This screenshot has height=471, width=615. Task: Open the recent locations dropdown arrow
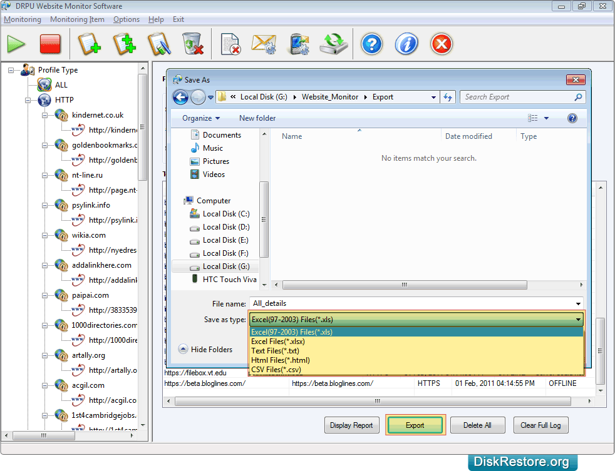tap(210, 97)
